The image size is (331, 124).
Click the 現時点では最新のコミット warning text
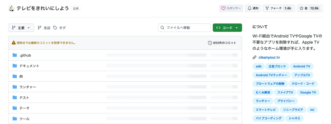pos(46,43)
